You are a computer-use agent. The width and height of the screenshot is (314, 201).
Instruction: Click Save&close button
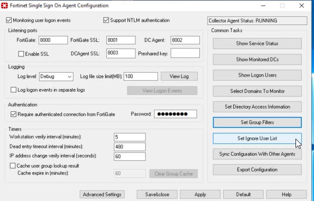click(x=157, y=195)
